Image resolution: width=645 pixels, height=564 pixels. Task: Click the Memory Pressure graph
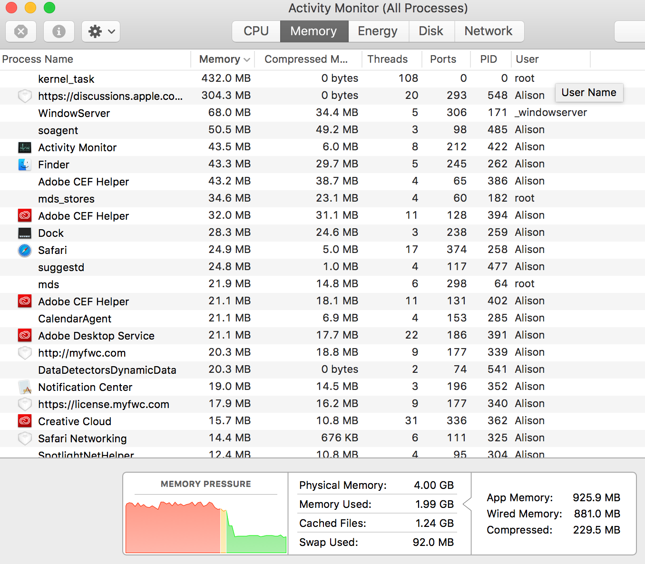206,526
